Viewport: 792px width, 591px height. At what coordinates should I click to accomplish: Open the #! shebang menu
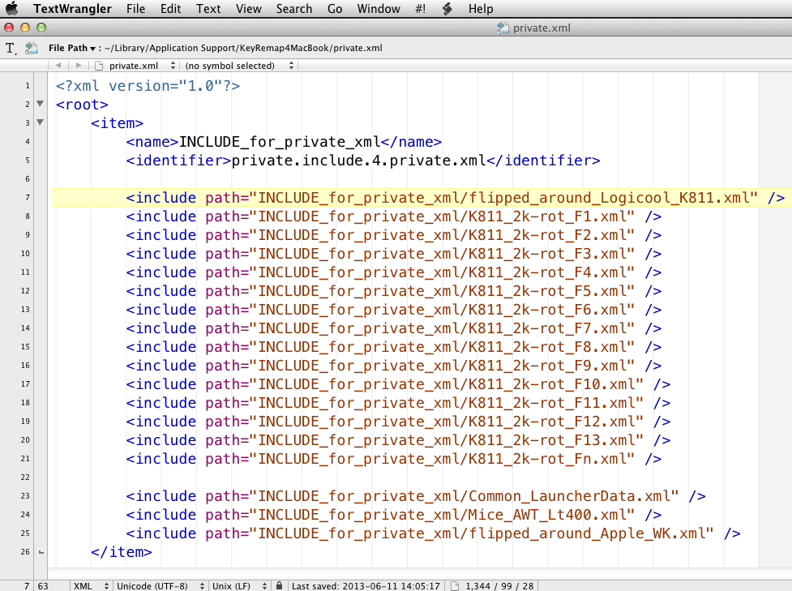point(420,9)
